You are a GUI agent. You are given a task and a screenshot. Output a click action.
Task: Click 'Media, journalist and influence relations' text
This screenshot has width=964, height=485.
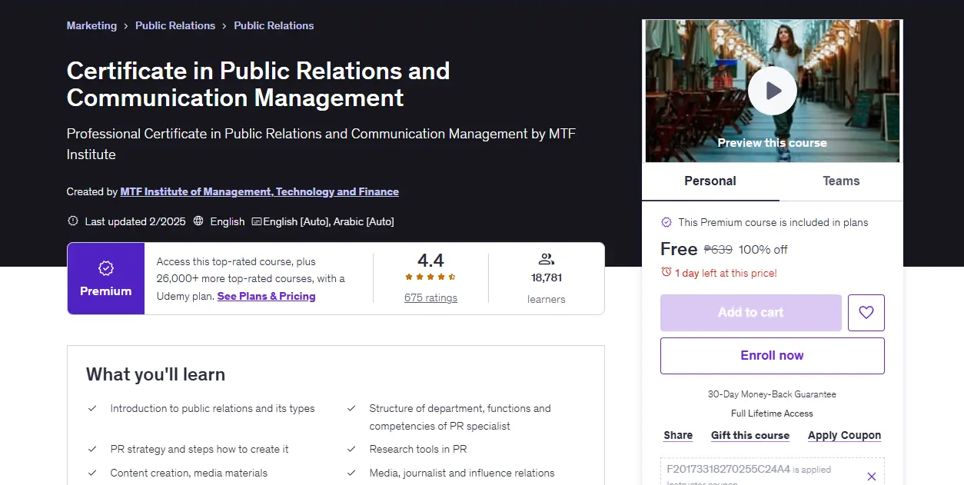tap(461, 473)
